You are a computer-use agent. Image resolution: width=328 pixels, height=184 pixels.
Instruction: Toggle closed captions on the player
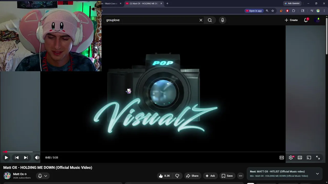[282, 158]
